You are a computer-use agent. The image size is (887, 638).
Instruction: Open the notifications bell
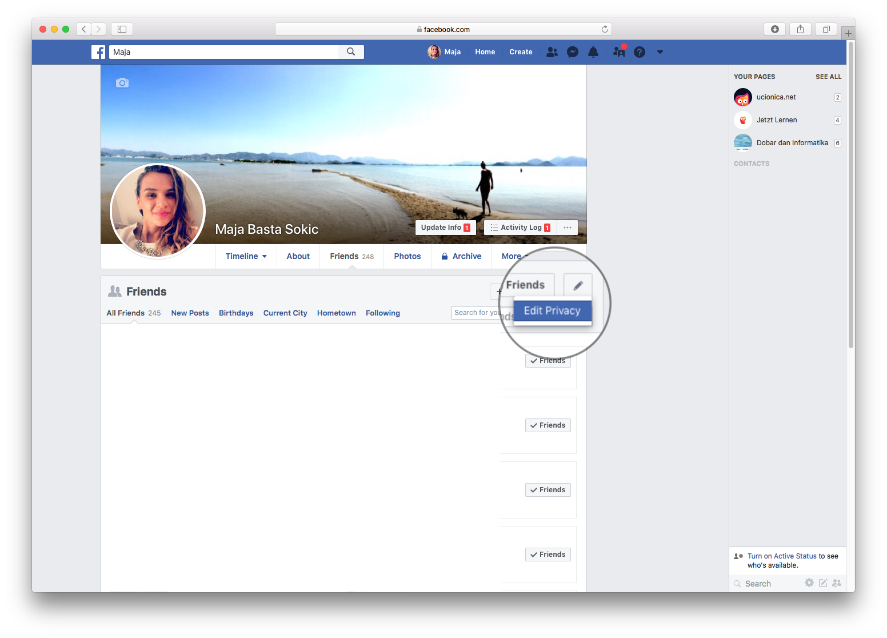[593, 52]
